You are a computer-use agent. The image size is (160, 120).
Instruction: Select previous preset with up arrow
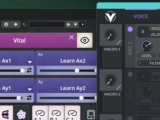pos(68,24)
